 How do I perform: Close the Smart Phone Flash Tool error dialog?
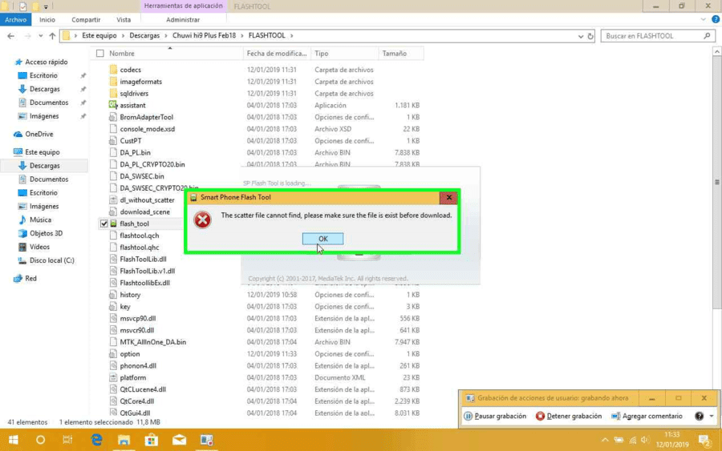448,198
